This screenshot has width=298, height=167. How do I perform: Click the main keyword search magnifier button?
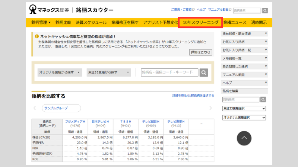pos(203,72)
